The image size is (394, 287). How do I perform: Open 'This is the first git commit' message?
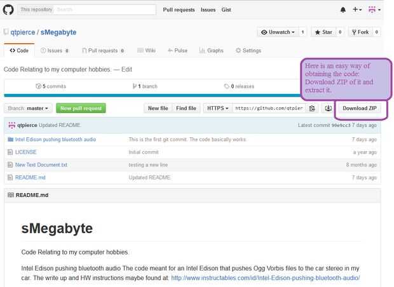pos(187,139)
